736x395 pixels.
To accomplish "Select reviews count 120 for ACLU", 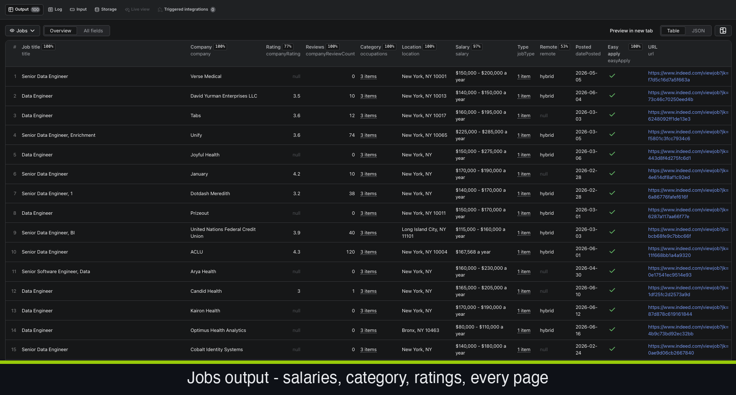I will coord(350,252).
